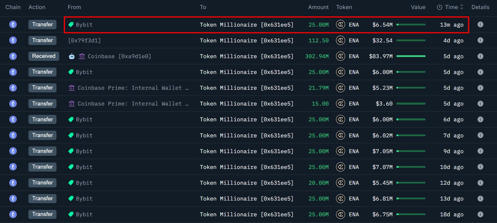The width and height of the screenshot is (497, 223).
Task: Click info icon on $83.97M Coinbase row
Action: click(480, 56)
